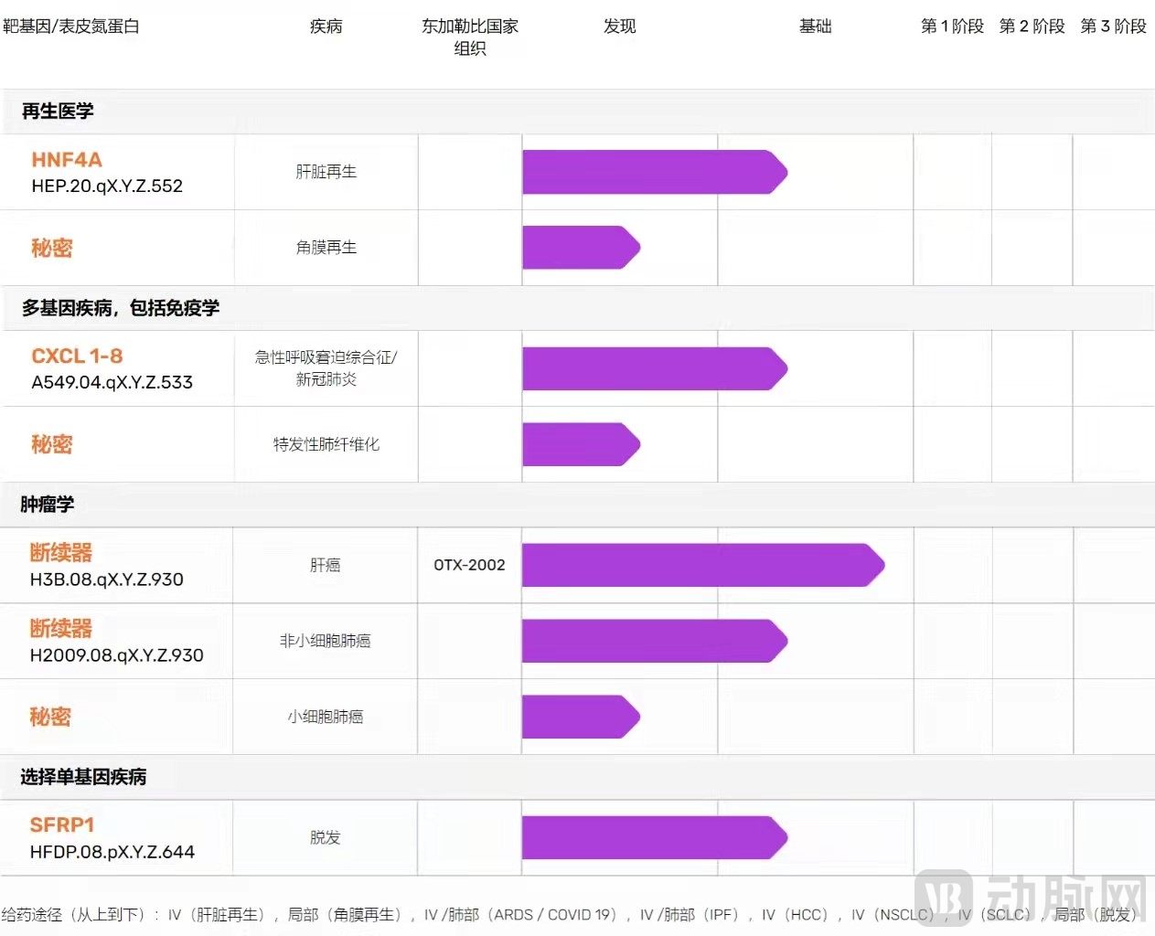Screen dimensions: 1155x936
Task: Click the 再生医学 section header
Action: click(x=58, y=112)
